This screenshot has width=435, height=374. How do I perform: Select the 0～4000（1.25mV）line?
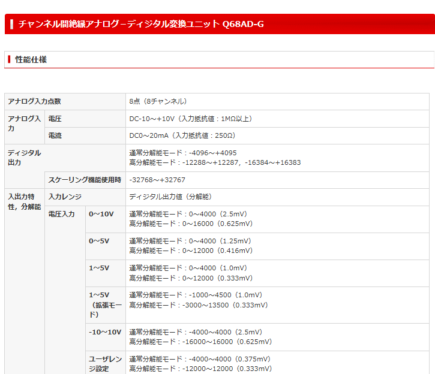click(x=190, y=241)
